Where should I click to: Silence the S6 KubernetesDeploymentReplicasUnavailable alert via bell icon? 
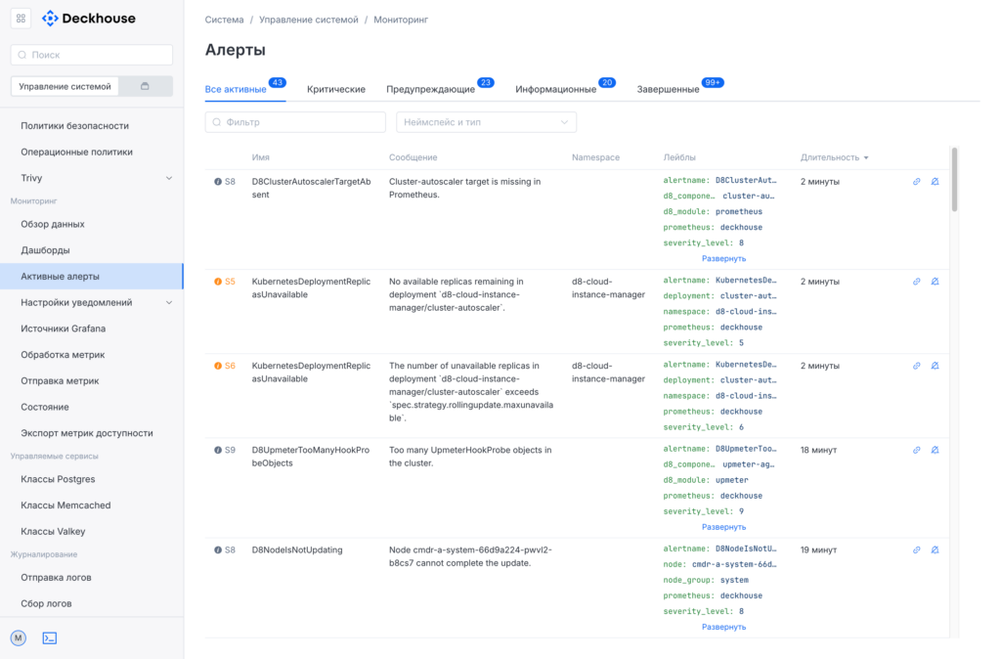pos(935,366)
